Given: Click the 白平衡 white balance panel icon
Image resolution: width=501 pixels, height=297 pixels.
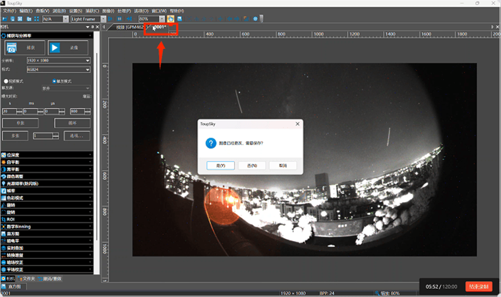Looking at the screenshot, I should tap(5, 161).
